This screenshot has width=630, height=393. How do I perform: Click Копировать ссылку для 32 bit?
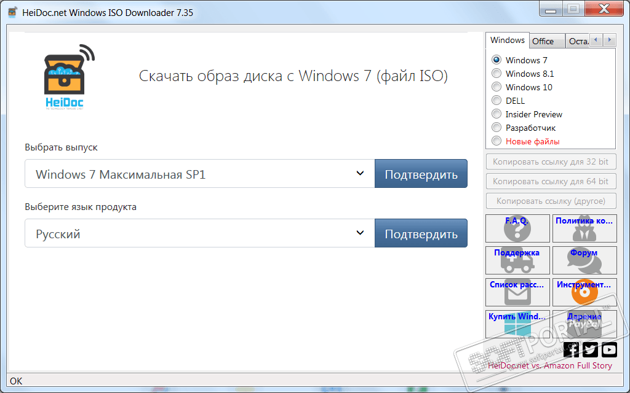tap(551, 161)
